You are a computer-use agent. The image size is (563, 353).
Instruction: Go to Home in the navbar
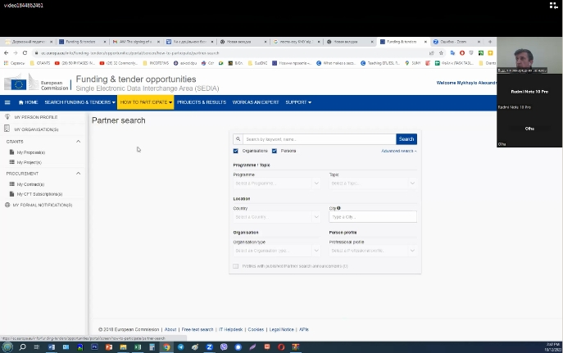pyautogui.click(x=29, y=102)
